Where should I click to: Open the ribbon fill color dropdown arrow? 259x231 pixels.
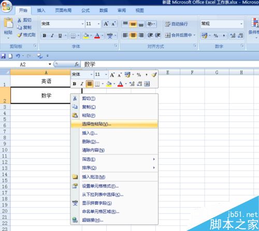pos(91,36)
